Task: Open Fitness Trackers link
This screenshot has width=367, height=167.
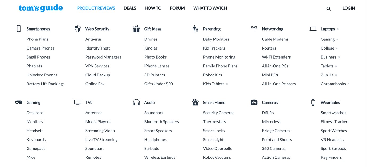Action: click(x=335, y=121)
